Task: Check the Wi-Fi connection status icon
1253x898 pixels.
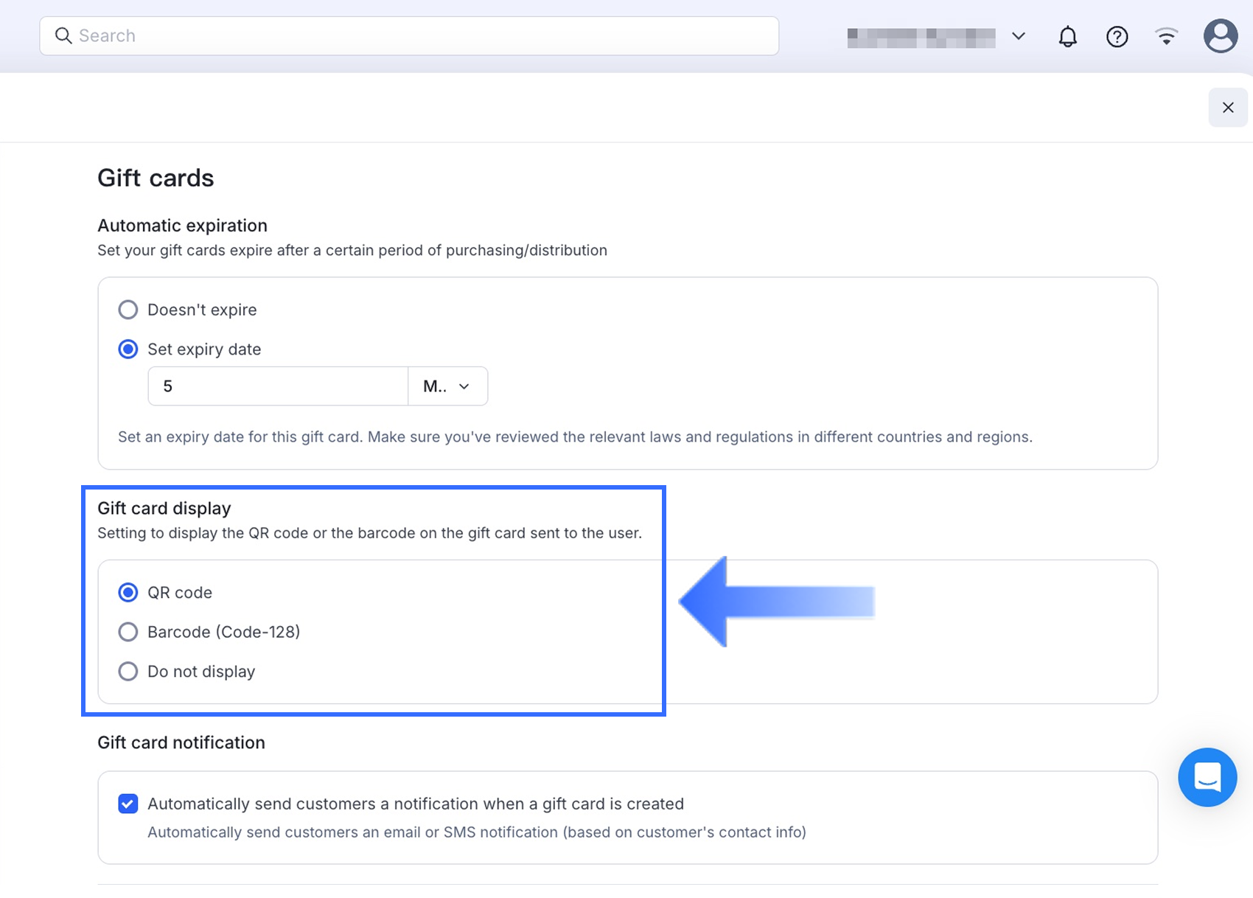Action: (x=1166, y=36)
